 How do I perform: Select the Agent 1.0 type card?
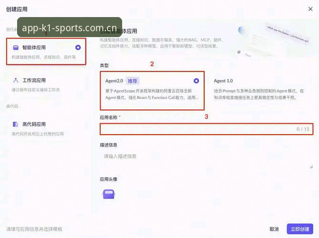point(261,90)
